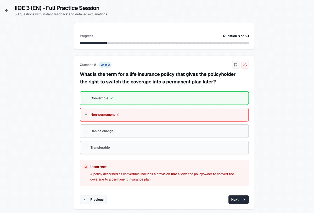
Task: Return to the Previous question
Action: tap(93, 199)
